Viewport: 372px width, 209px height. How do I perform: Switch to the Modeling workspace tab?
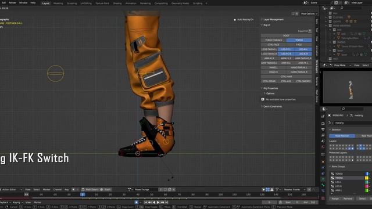click(x=58, y=3)
